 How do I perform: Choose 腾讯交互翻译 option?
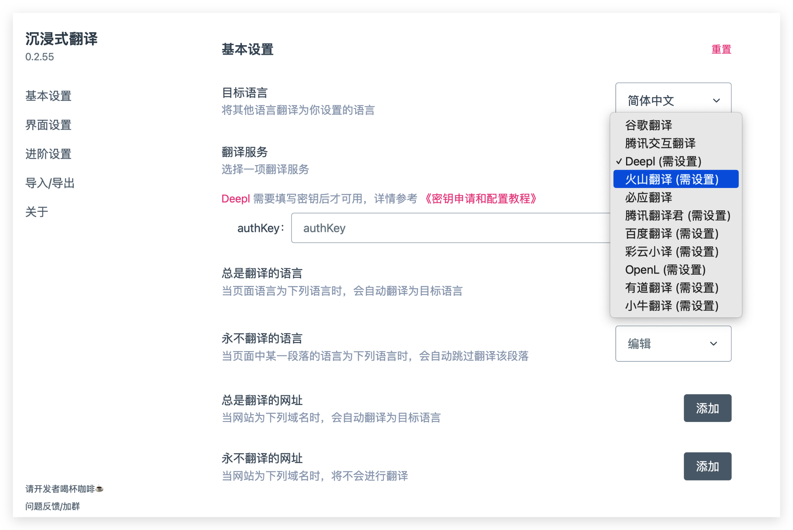676,143
